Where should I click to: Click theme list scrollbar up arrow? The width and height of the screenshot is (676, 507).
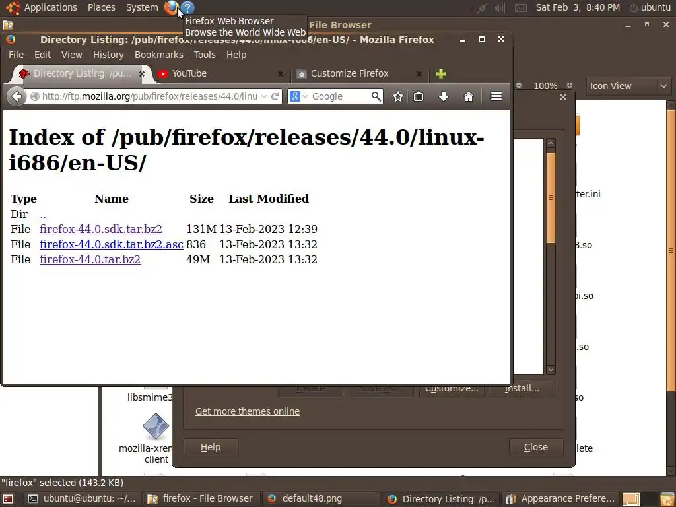[551, 143]
